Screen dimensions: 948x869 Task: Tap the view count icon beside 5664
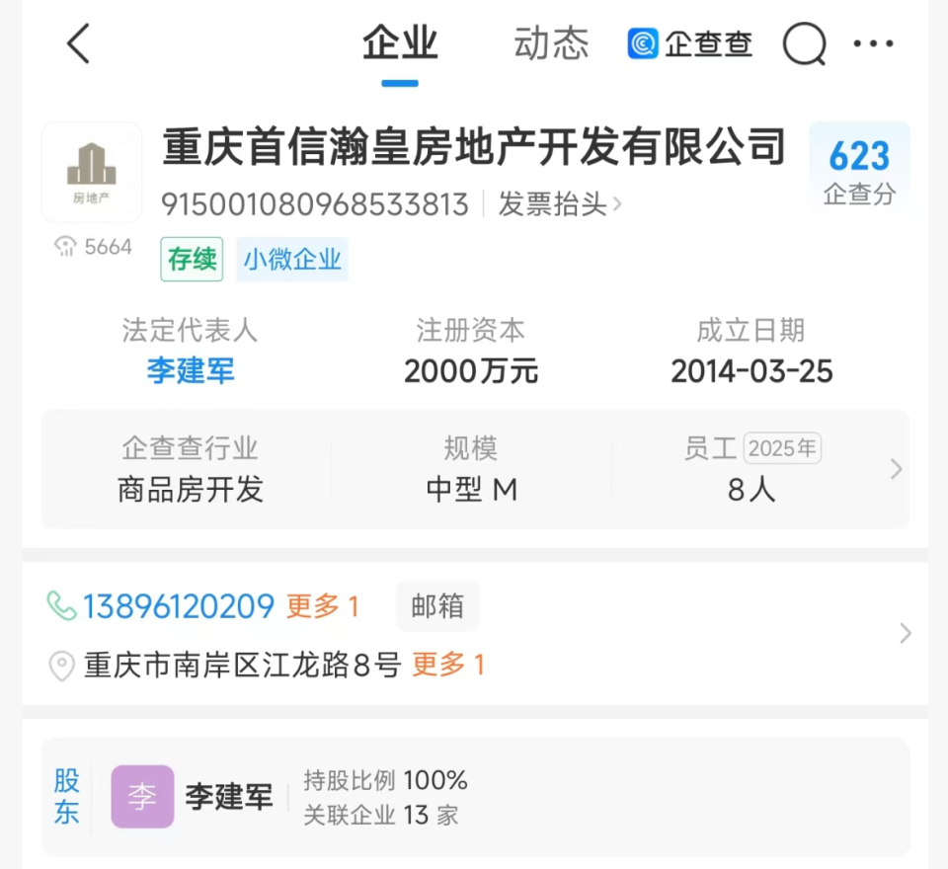tap(65, 246)
